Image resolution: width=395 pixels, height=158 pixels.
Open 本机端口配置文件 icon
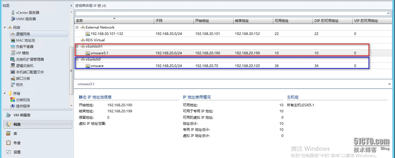pos(13,72)
